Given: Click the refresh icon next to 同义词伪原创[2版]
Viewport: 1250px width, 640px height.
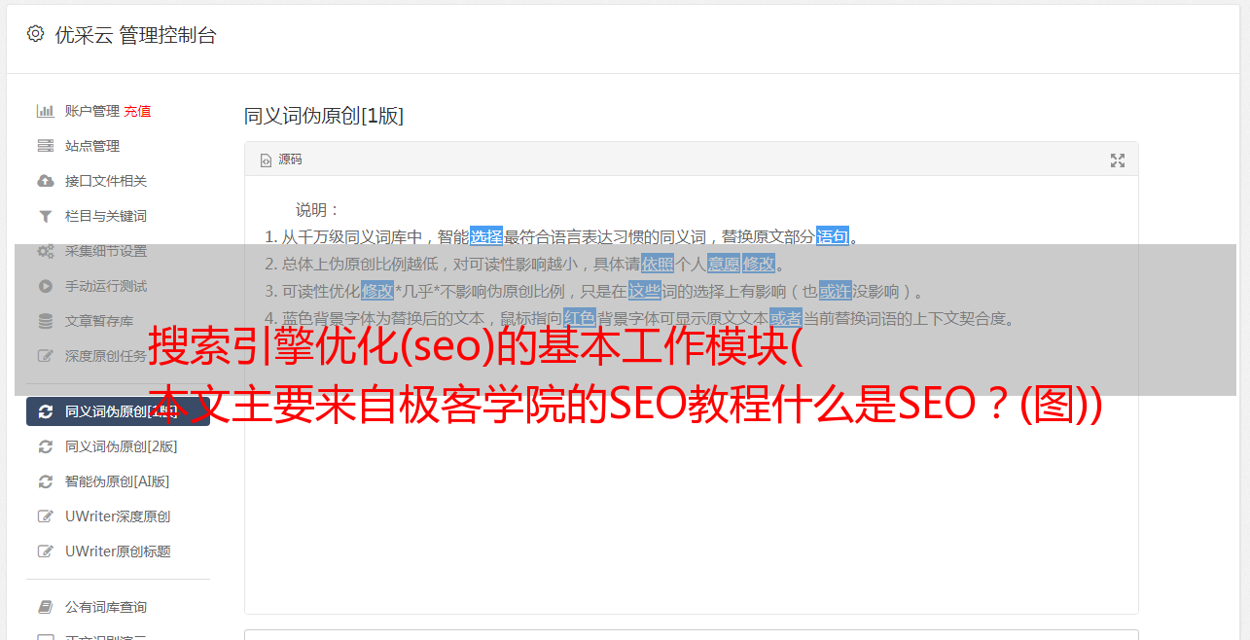Looking at the screenshot, I should [45, 446].
